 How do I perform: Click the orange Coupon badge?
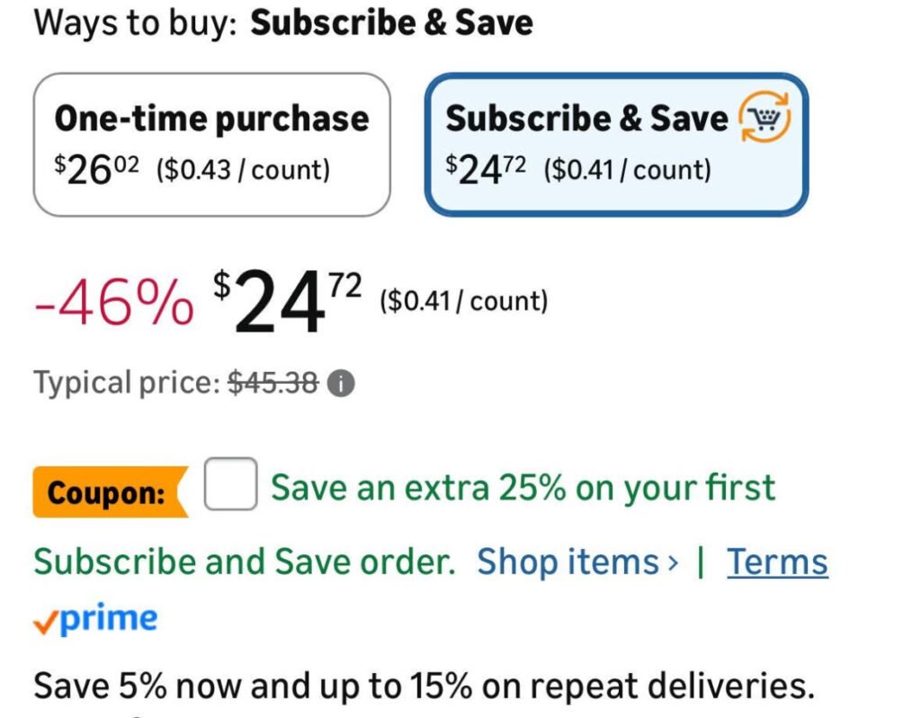click(x=108, y=492)
